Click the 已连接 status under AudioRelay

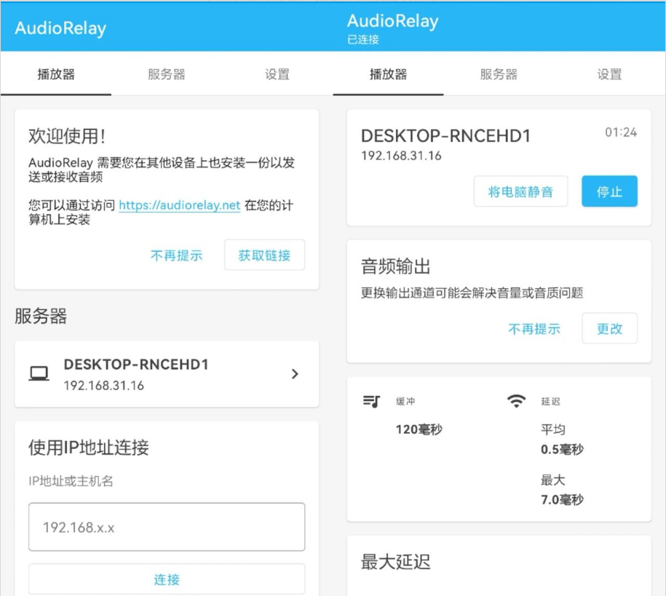(363, 39)
